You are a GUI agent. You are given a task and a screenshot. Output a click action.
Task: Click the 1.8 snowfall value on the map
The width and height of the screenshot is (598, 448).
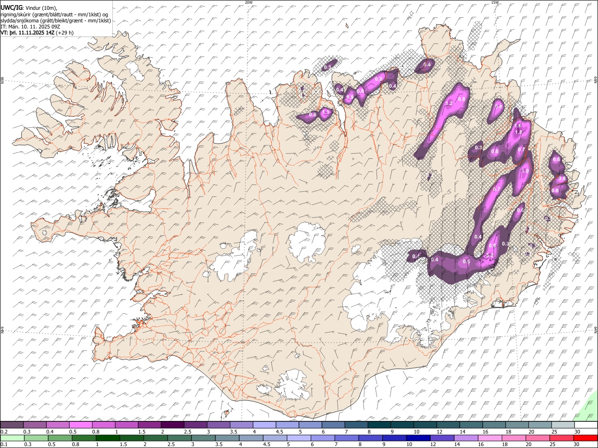[518, 133]
